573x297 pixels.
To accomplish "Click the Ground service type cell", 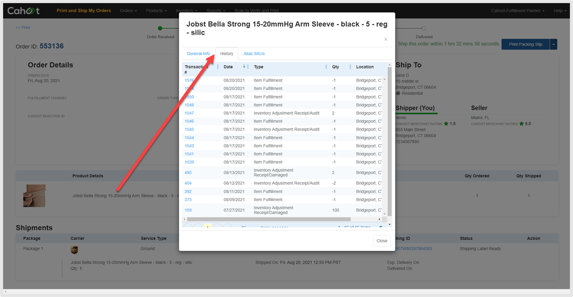I will tap(148, 249).
